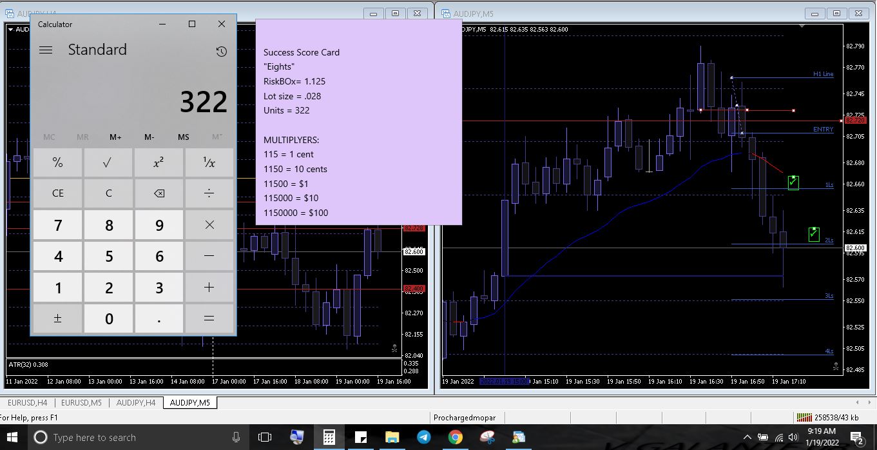This screenshot has height=450, width=877.
Task: Click digit 4 in Calculator
Action: pos(57,256)
